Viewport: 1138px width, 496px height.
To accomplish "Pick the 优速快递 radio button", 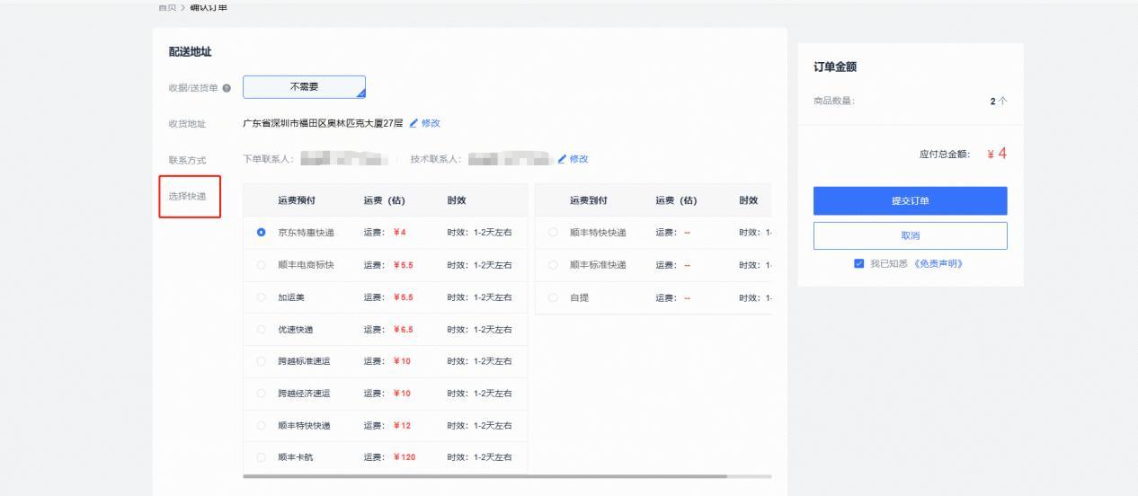I will coord(262,330).
